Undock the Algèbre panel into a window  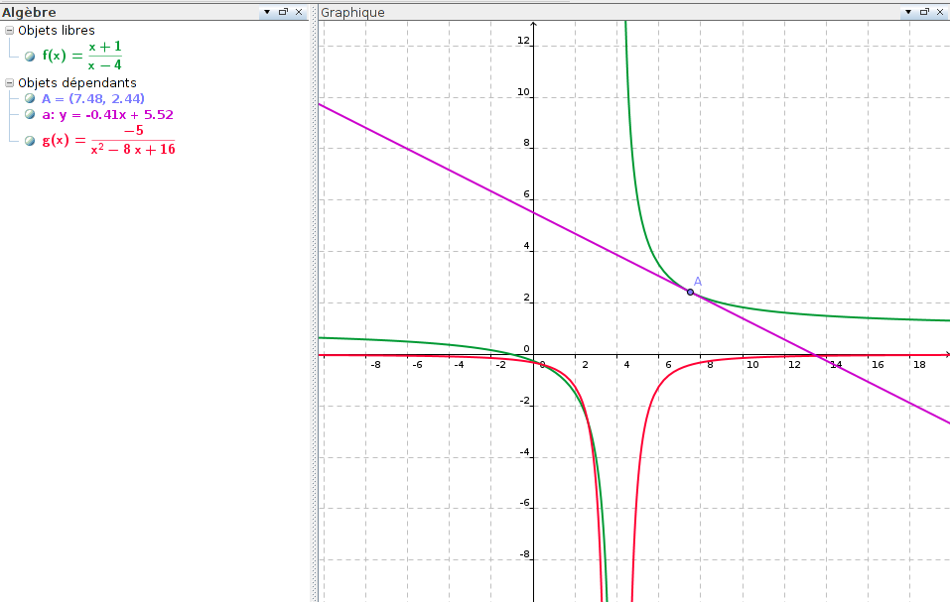[283, 12]
